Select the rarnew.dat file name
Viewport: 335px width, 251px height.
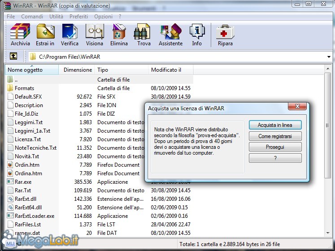(27, 233)
